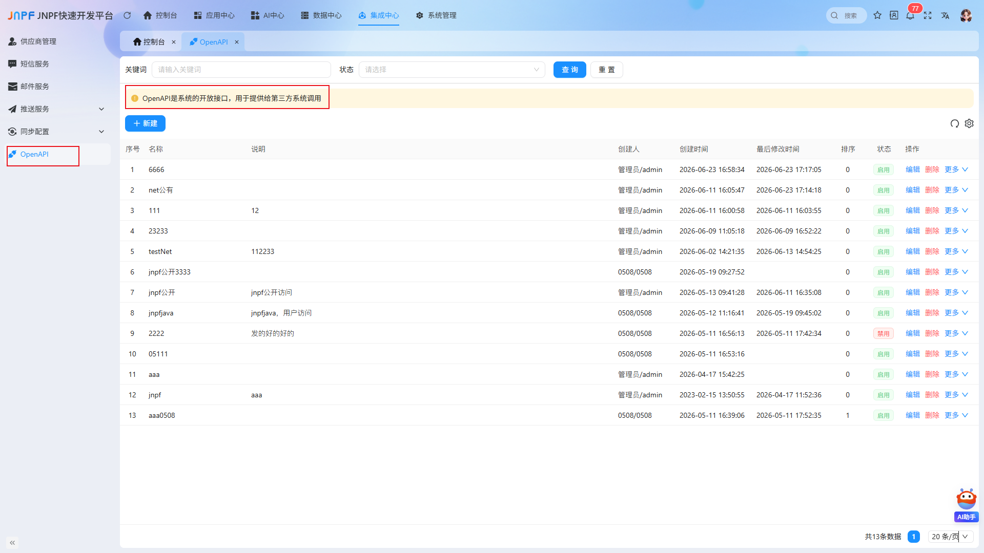Click the JNPF logo
Viewport: 984px width, 553px height.
pyautogui.click(x=21, y=15)
